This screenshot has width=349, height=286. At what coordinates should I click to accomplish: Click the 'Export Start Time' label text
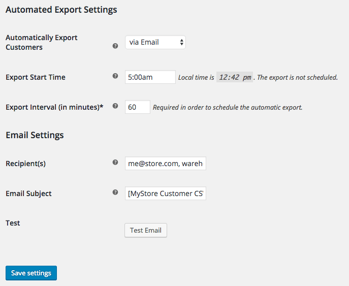coord(36,77)
